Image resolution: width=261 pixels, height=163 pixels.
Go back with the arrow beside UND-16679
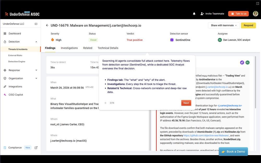(x=47, y=25)
